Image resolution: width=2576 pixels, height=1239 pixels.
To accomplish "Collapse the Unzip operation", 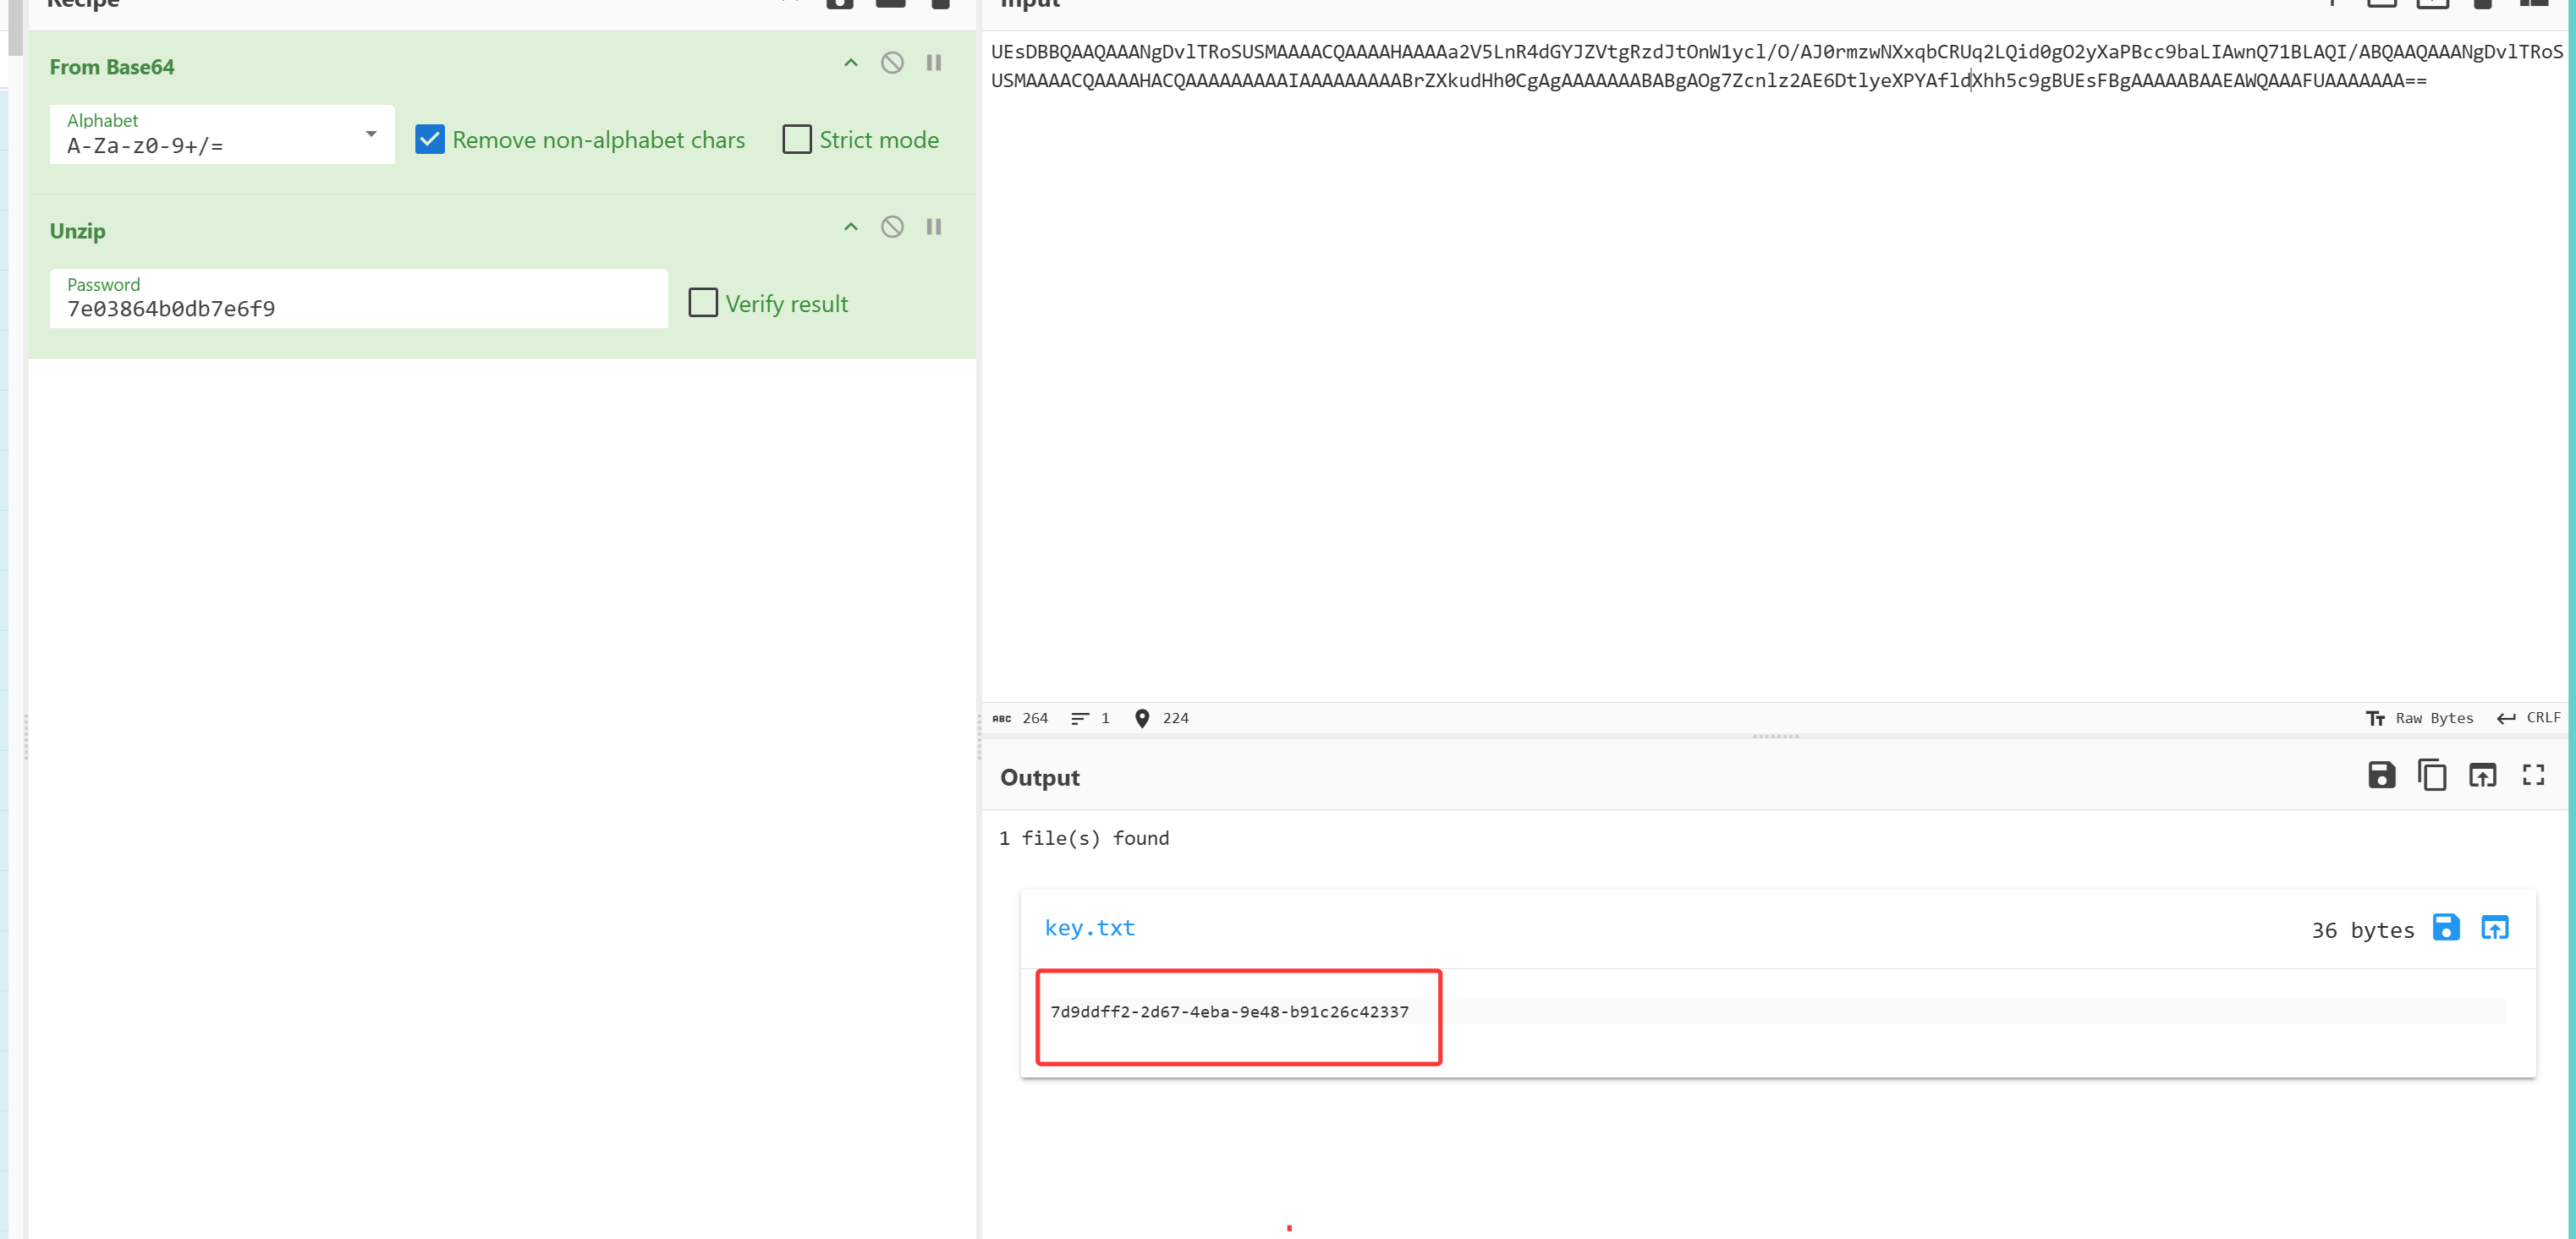I will pos(851,227).
